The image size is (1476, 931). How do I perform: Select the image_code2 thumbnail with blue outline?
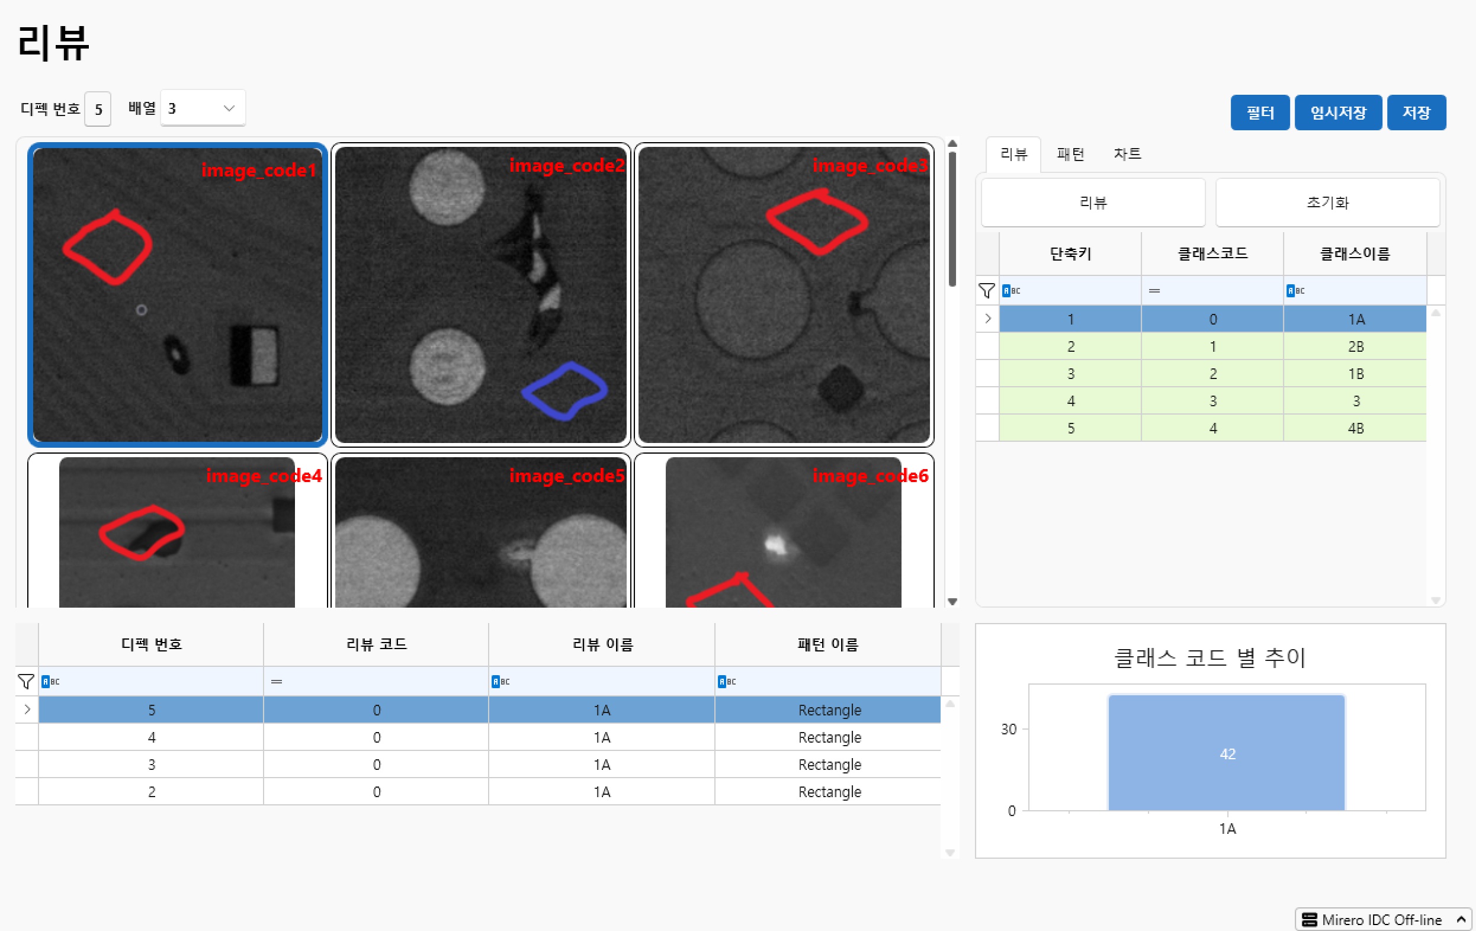(x=480, y=294)
